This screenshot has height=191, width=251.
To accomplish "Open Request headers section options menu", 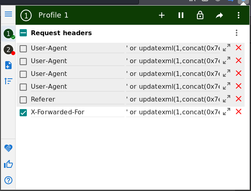I will [237, 33].
